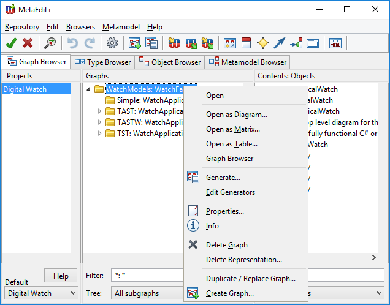Click the MERL generator editor icon
This screenshot has height=305, width=390.
(x=335, y=43)
